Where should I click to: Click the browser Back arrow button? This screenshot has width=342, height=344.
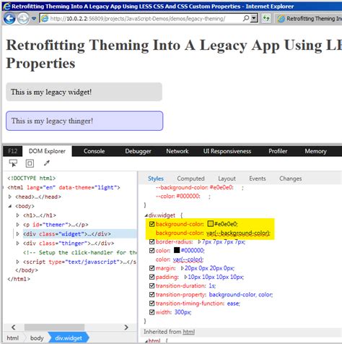tap(9, 18)
